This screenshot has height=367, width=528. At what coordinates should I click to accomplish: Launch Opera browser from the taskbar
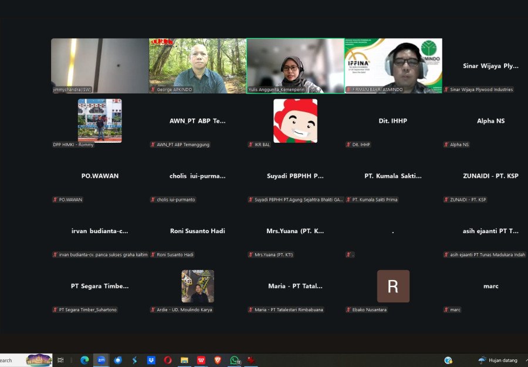click(x=168, y=360)
